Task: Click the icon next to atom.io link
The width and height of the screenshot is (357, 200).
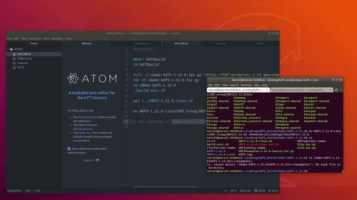Action: (98, 160)
